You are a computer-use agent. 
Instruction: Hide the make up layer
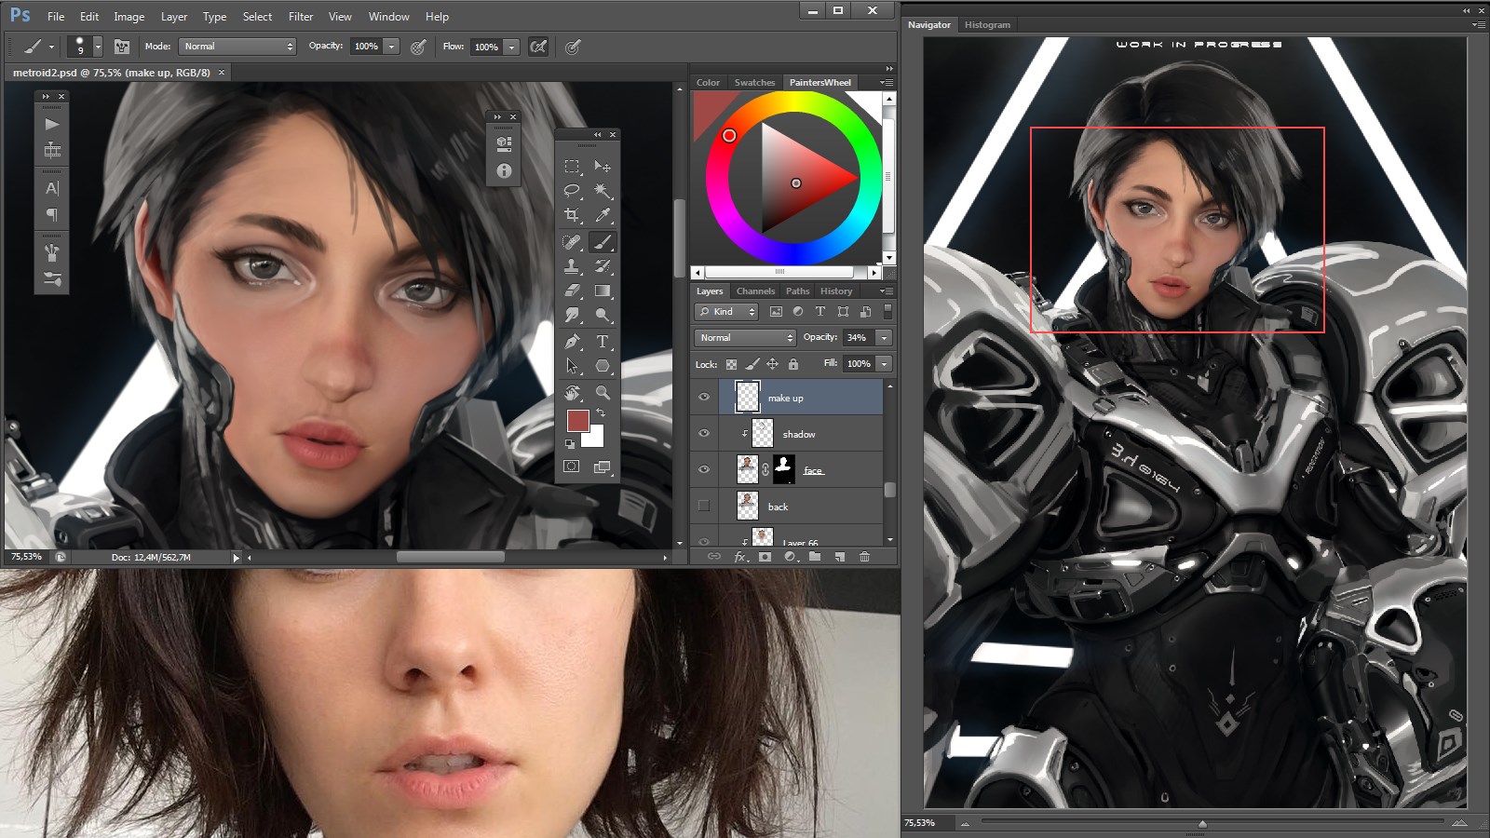[x=704, y=398]
